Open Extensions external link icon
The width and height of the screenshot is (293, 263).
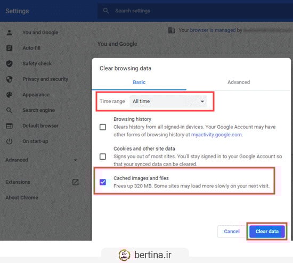pos(75,182)
